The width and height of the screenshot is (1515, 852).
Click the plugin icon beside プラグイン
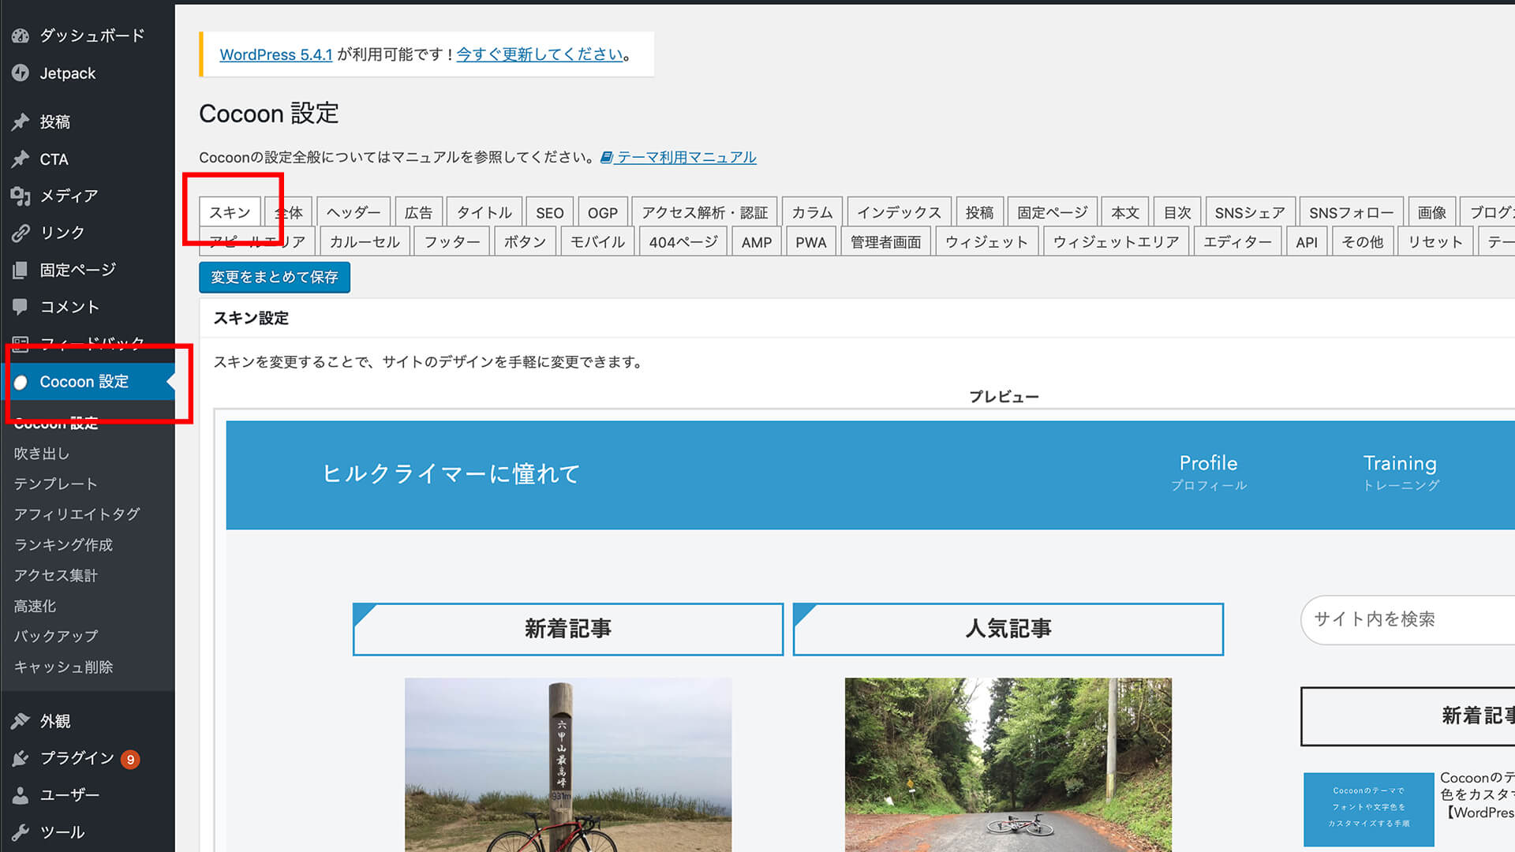tap(21, 758)
